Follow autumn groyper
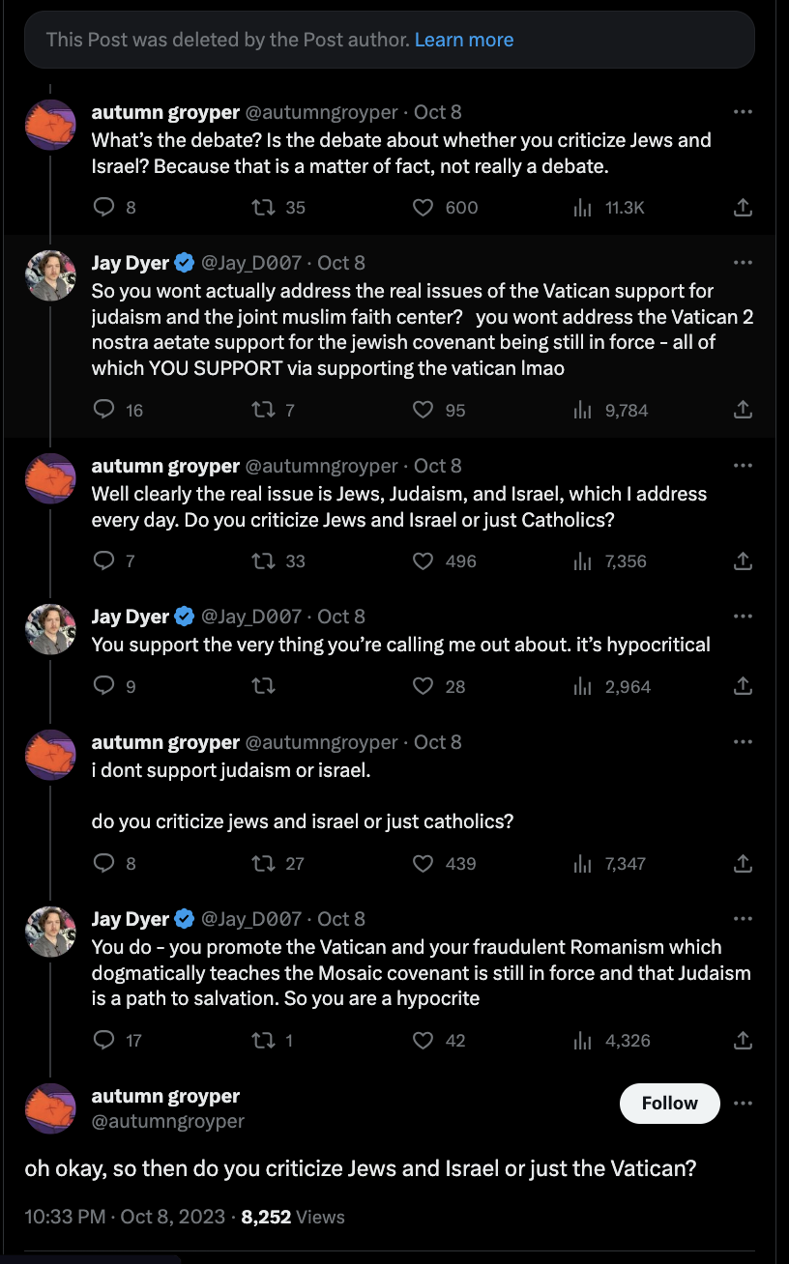 (x=669, y=1104)
